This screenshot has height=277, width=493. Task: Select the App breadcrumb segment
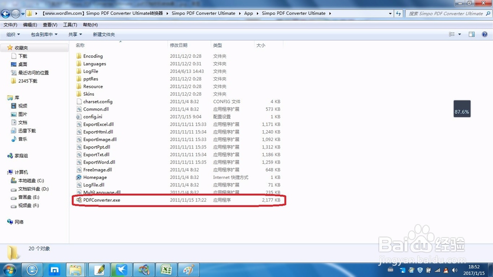248,13
